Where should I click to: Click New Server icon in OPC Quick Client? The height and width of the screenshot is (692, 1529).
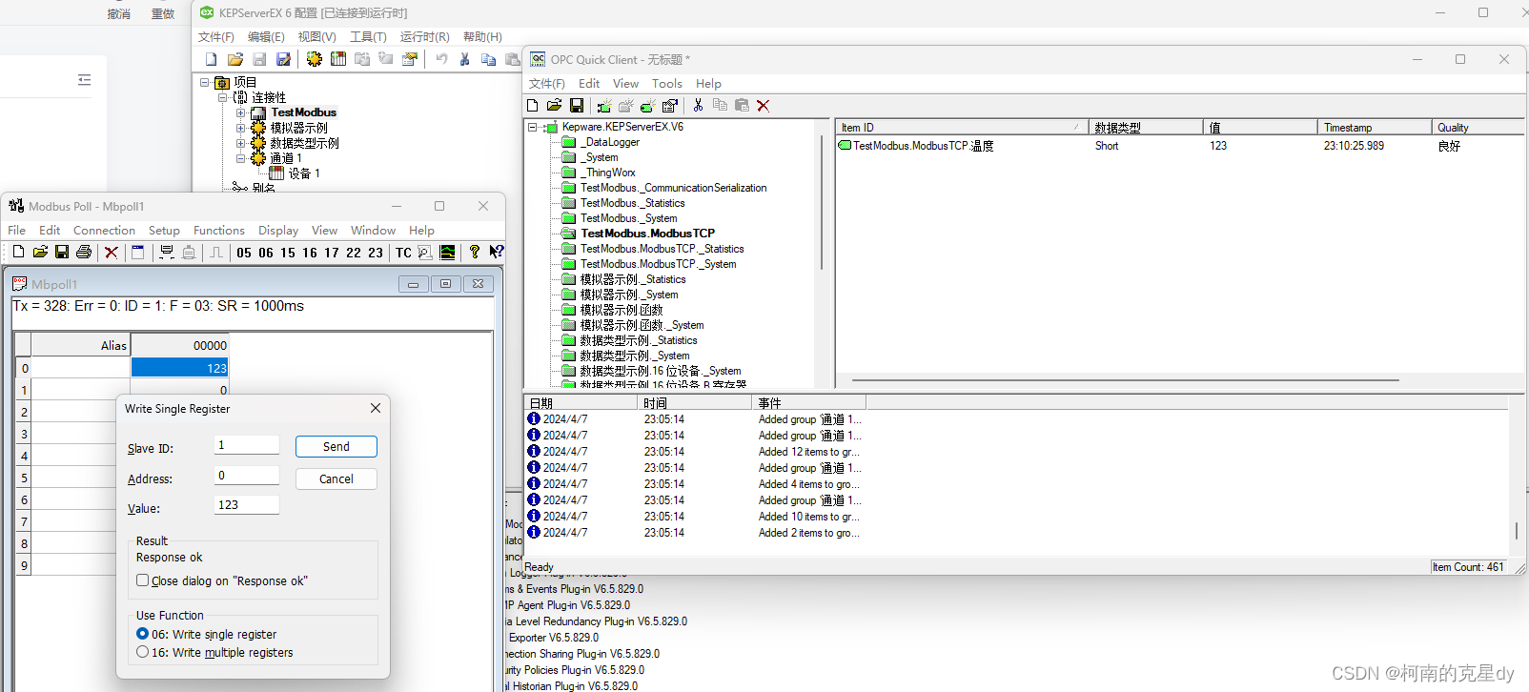[x=604, y=106]
